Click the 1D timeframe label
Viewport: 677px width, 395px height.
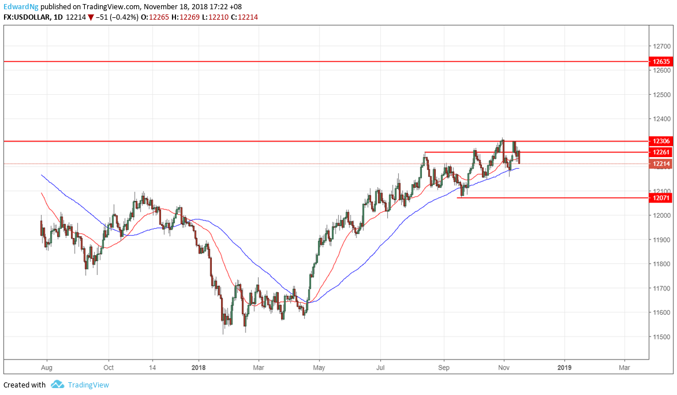coord(58,17)
